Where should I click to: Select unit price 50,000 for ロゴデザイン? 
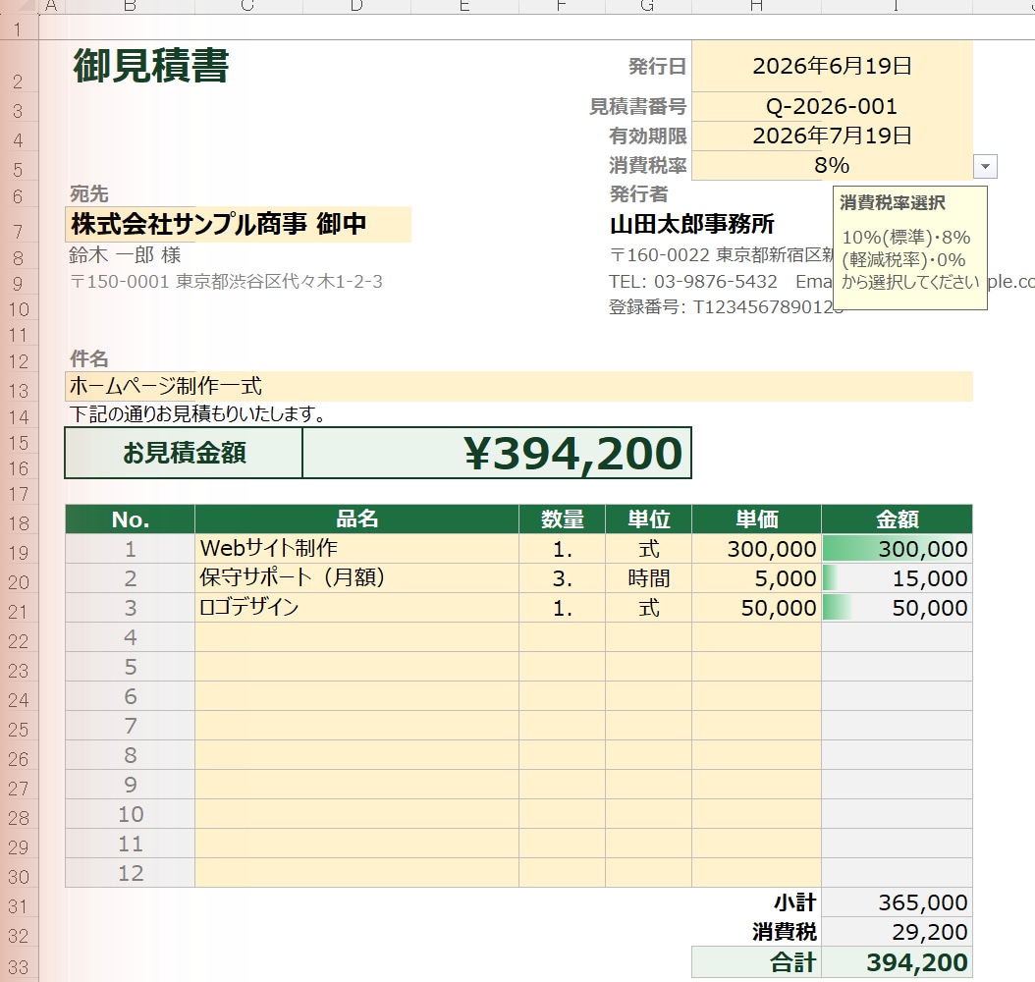click(x=756, y=608)
